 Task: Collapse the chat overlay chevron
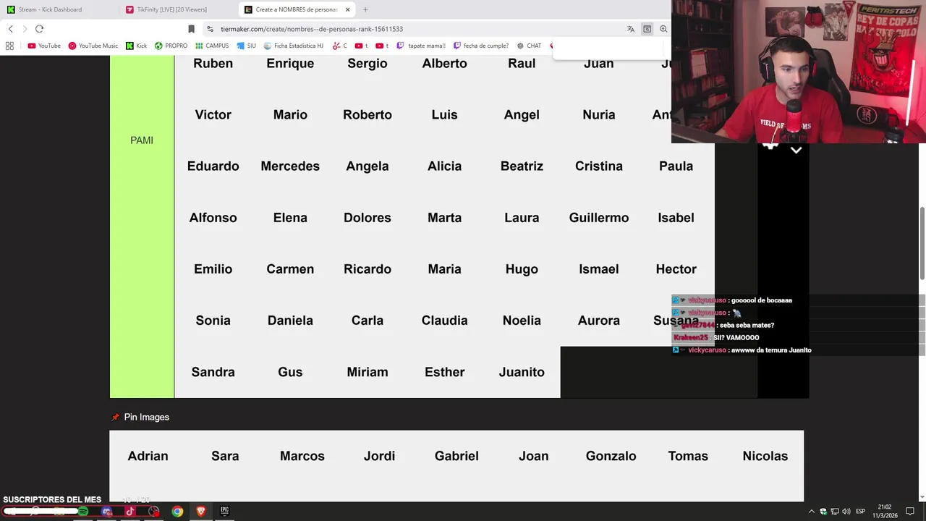(796, 151)
